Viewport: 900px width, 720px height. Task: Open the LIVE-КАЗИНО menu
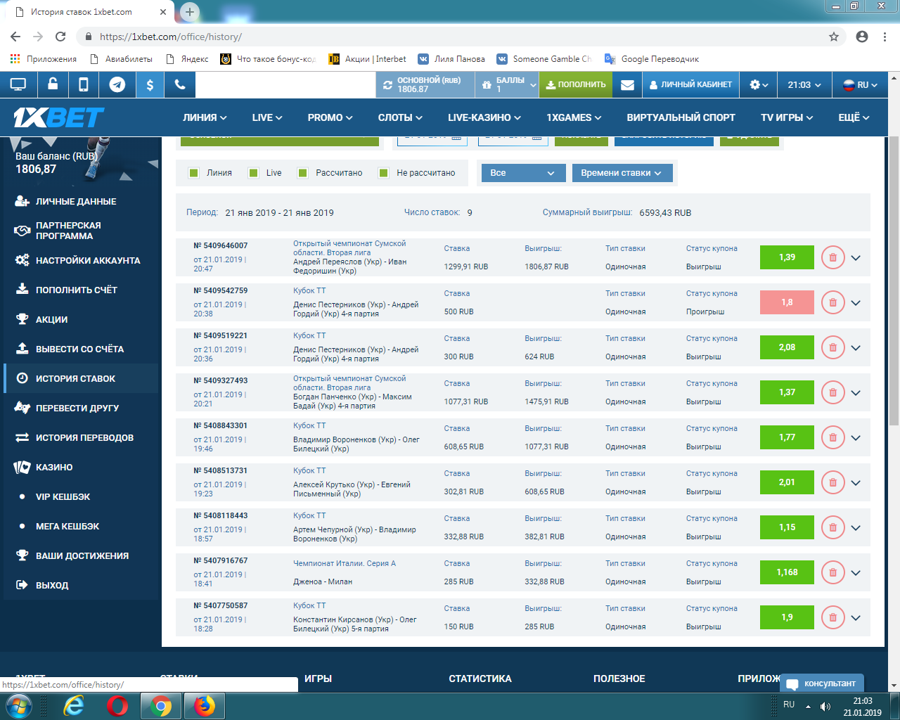pyautogui.click(x=484, y=117)
